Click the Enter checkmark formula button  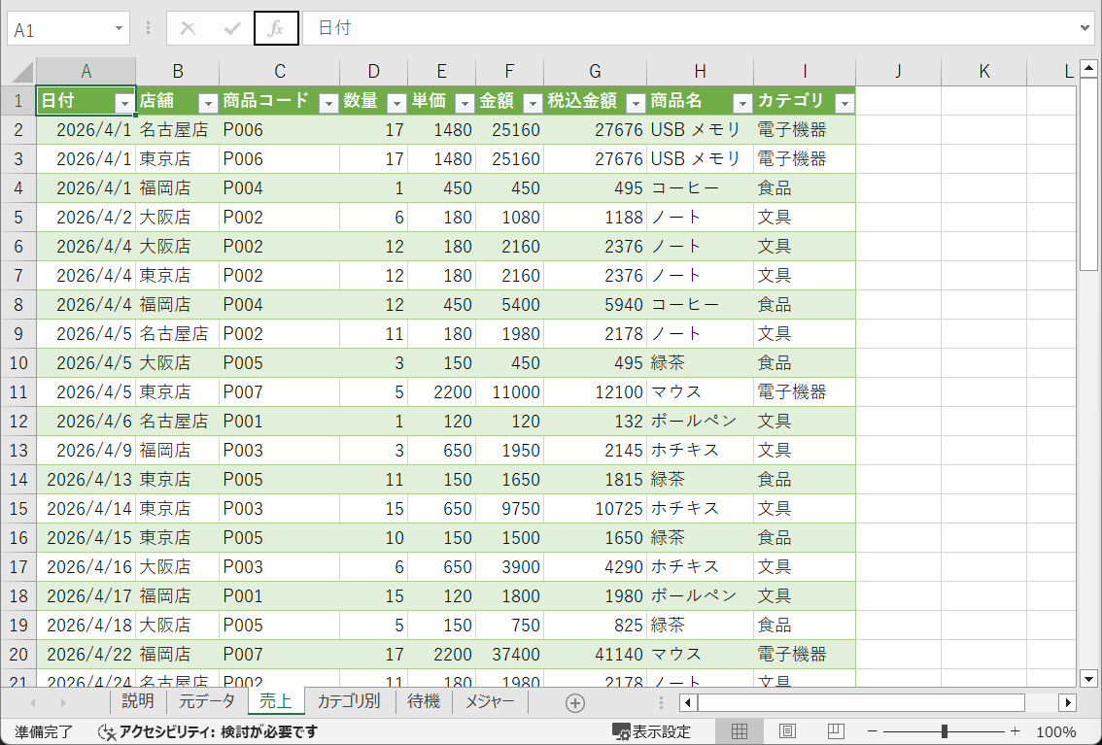232,28
